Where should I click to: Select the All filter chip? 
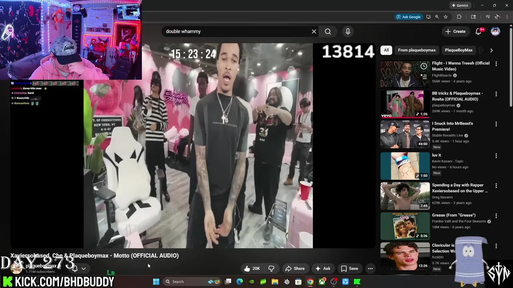pos(386,50)
